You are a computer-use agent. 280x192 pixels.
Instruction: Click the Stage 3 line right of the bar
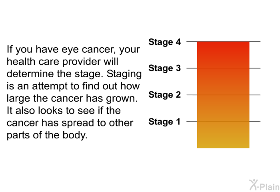(x=255, y=68)
